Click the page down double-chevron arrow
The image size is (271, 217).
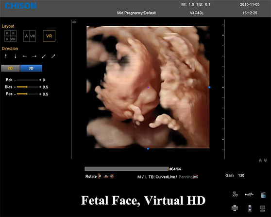266,161
